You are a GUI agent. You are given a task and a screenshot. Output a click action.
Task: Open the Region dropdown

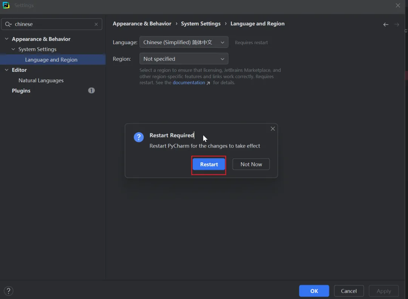point(184,59)
